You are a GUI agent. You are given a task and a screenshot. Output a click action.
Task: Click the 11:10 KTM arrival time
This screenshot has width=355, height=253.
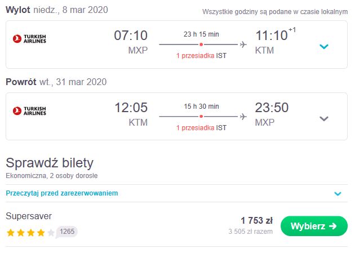(x=275, y=41)
